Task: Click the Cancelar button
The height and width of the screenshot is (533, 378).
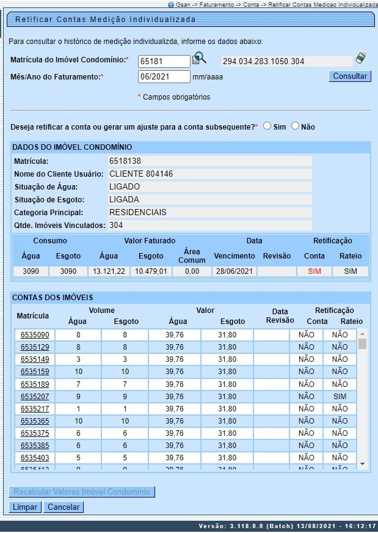Action: (64, 507)
